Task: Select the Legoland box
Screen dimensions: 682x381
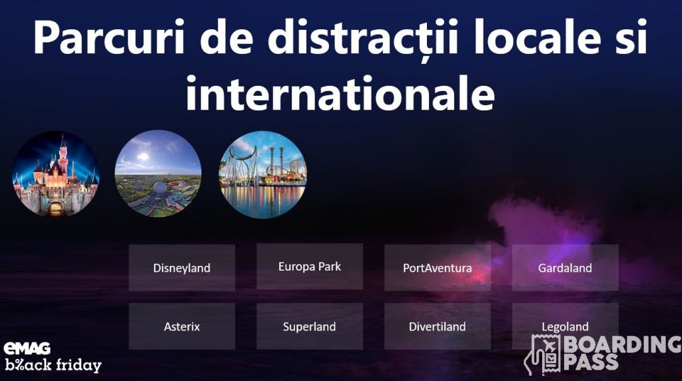Action: [565, 326]
